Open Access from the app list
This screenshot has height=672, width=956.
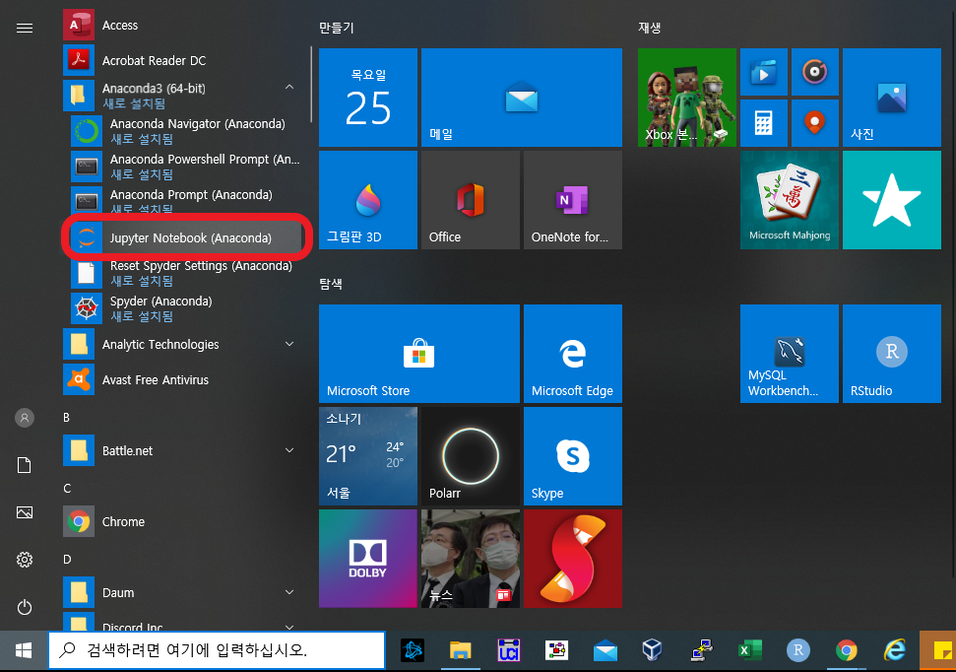pos(183,25)
